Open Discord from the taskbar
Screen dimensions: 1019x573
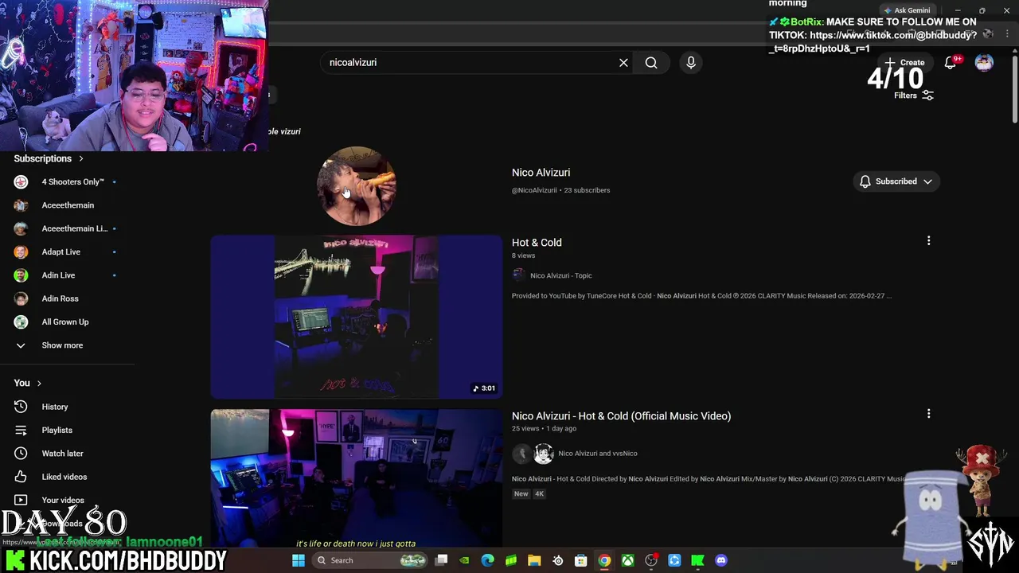tap(721, 560)
